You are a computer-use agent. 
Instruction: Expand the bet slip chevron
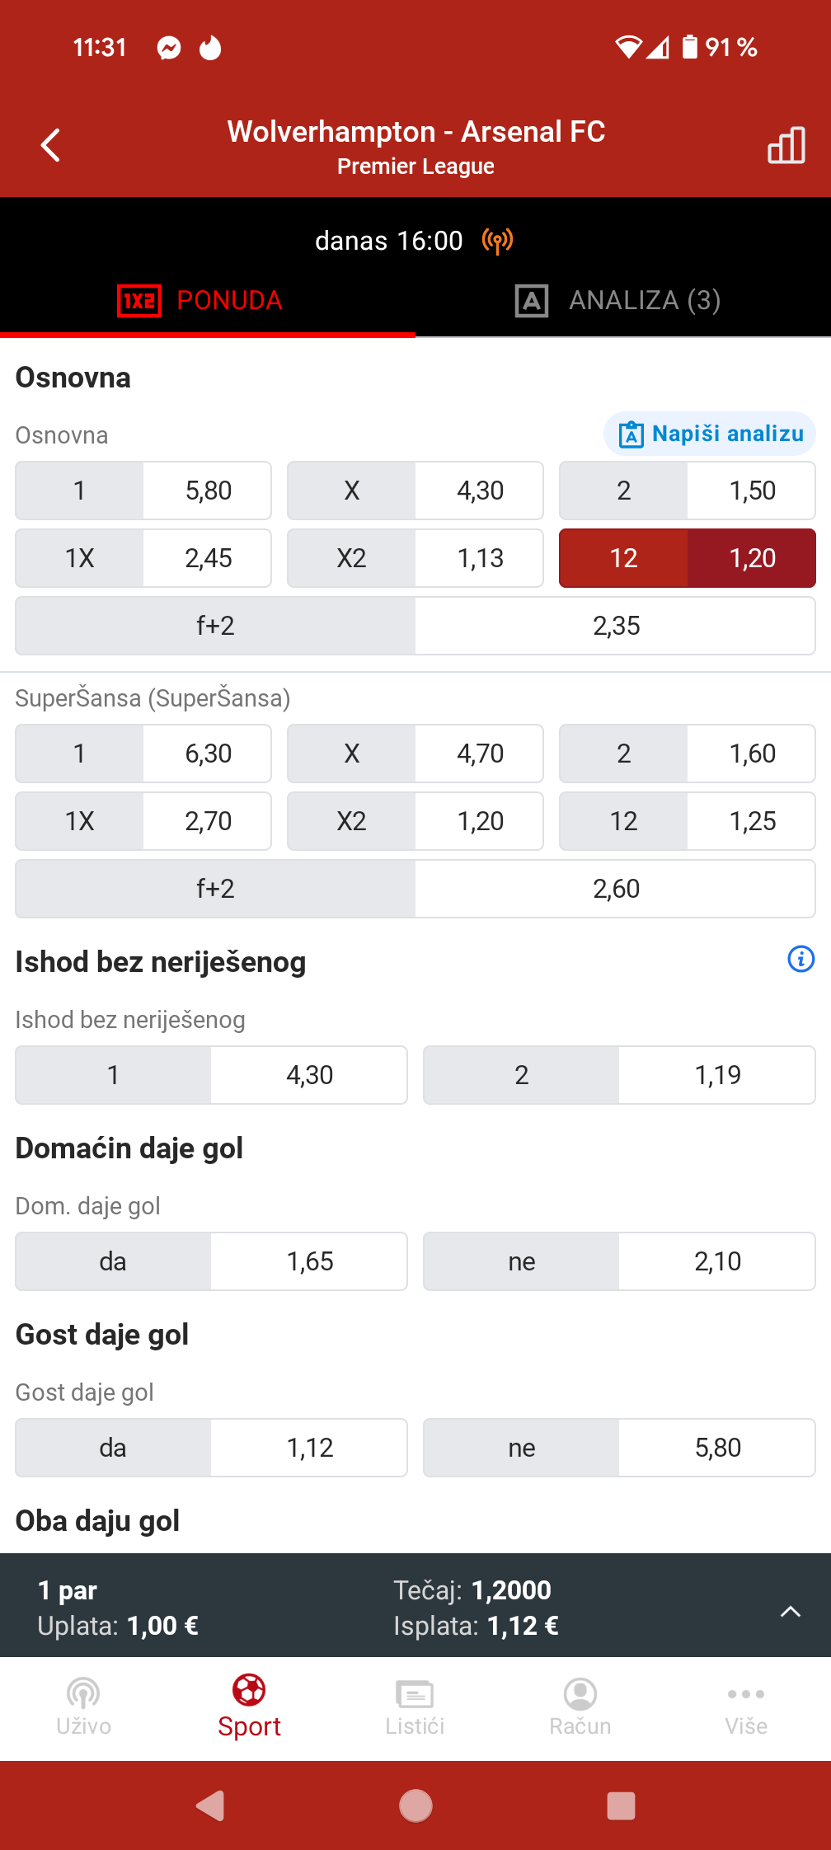(790, 1611)
